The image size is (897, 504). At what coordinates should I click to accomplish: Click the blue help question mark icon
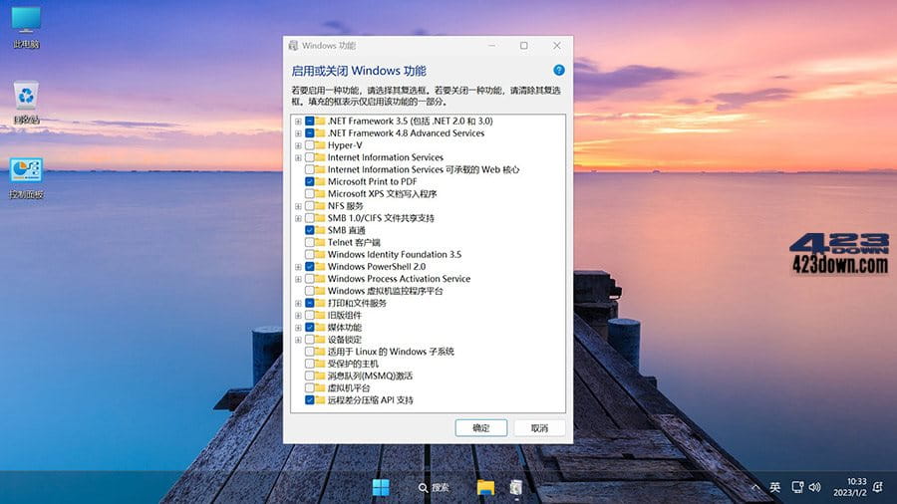tap(559, 71)
